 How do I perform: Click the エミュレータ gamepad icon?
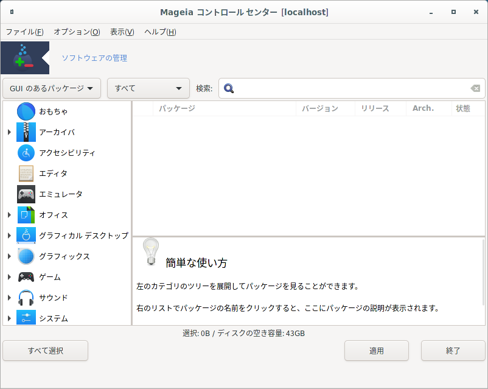click(x=26, y=194)
